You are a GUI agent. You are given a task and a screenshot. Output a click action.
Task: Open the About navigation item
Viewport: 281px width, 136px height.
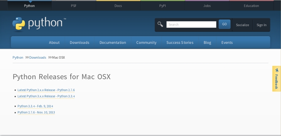pos(54,42)
